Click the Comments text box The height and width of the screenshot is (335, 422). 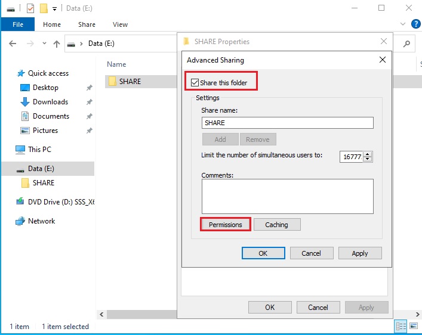click(288, 196)
